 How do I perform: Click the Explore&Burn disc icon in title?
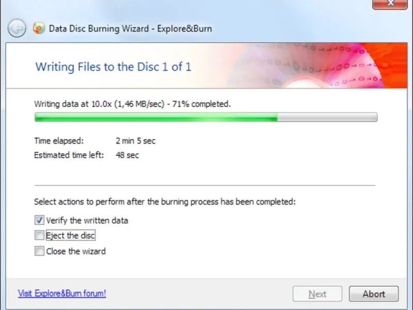(39, 28)
